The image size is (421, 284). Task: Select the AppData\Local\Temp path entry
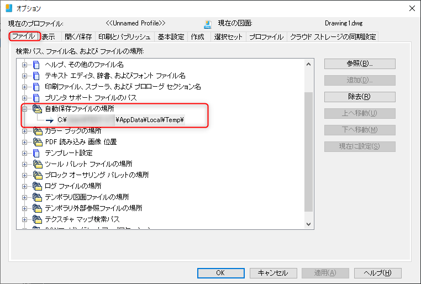pos(120,120)
